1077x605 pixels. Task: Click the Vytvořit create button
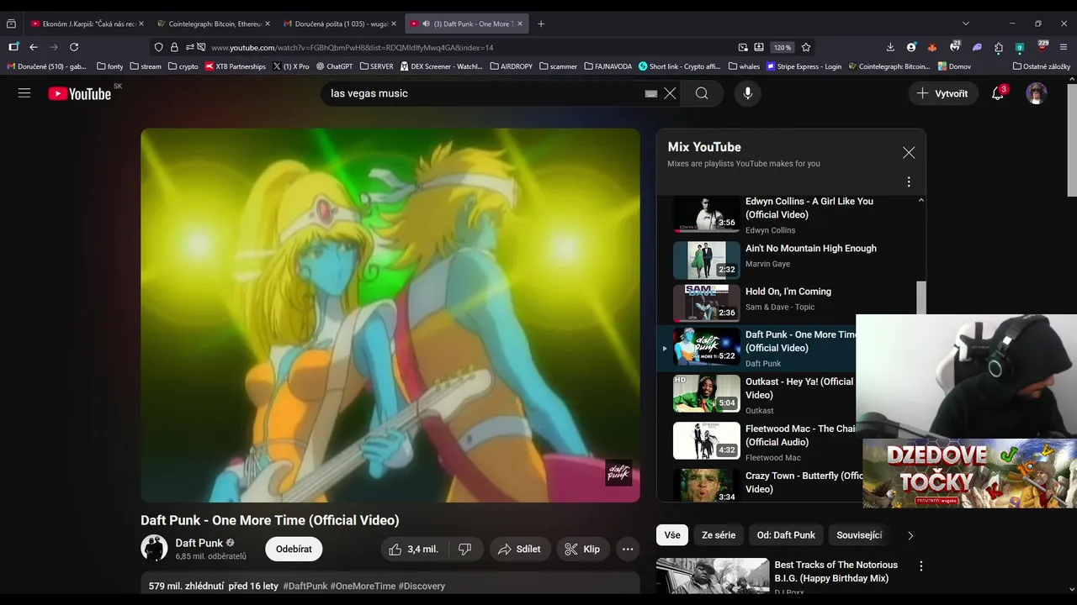coord(942,93)
